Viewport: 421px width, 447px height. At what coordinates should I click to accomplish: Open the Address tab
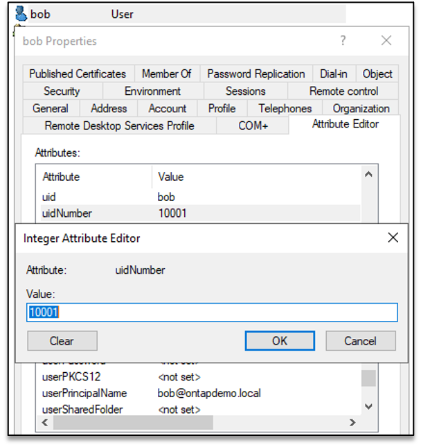(x=109, y=108)
